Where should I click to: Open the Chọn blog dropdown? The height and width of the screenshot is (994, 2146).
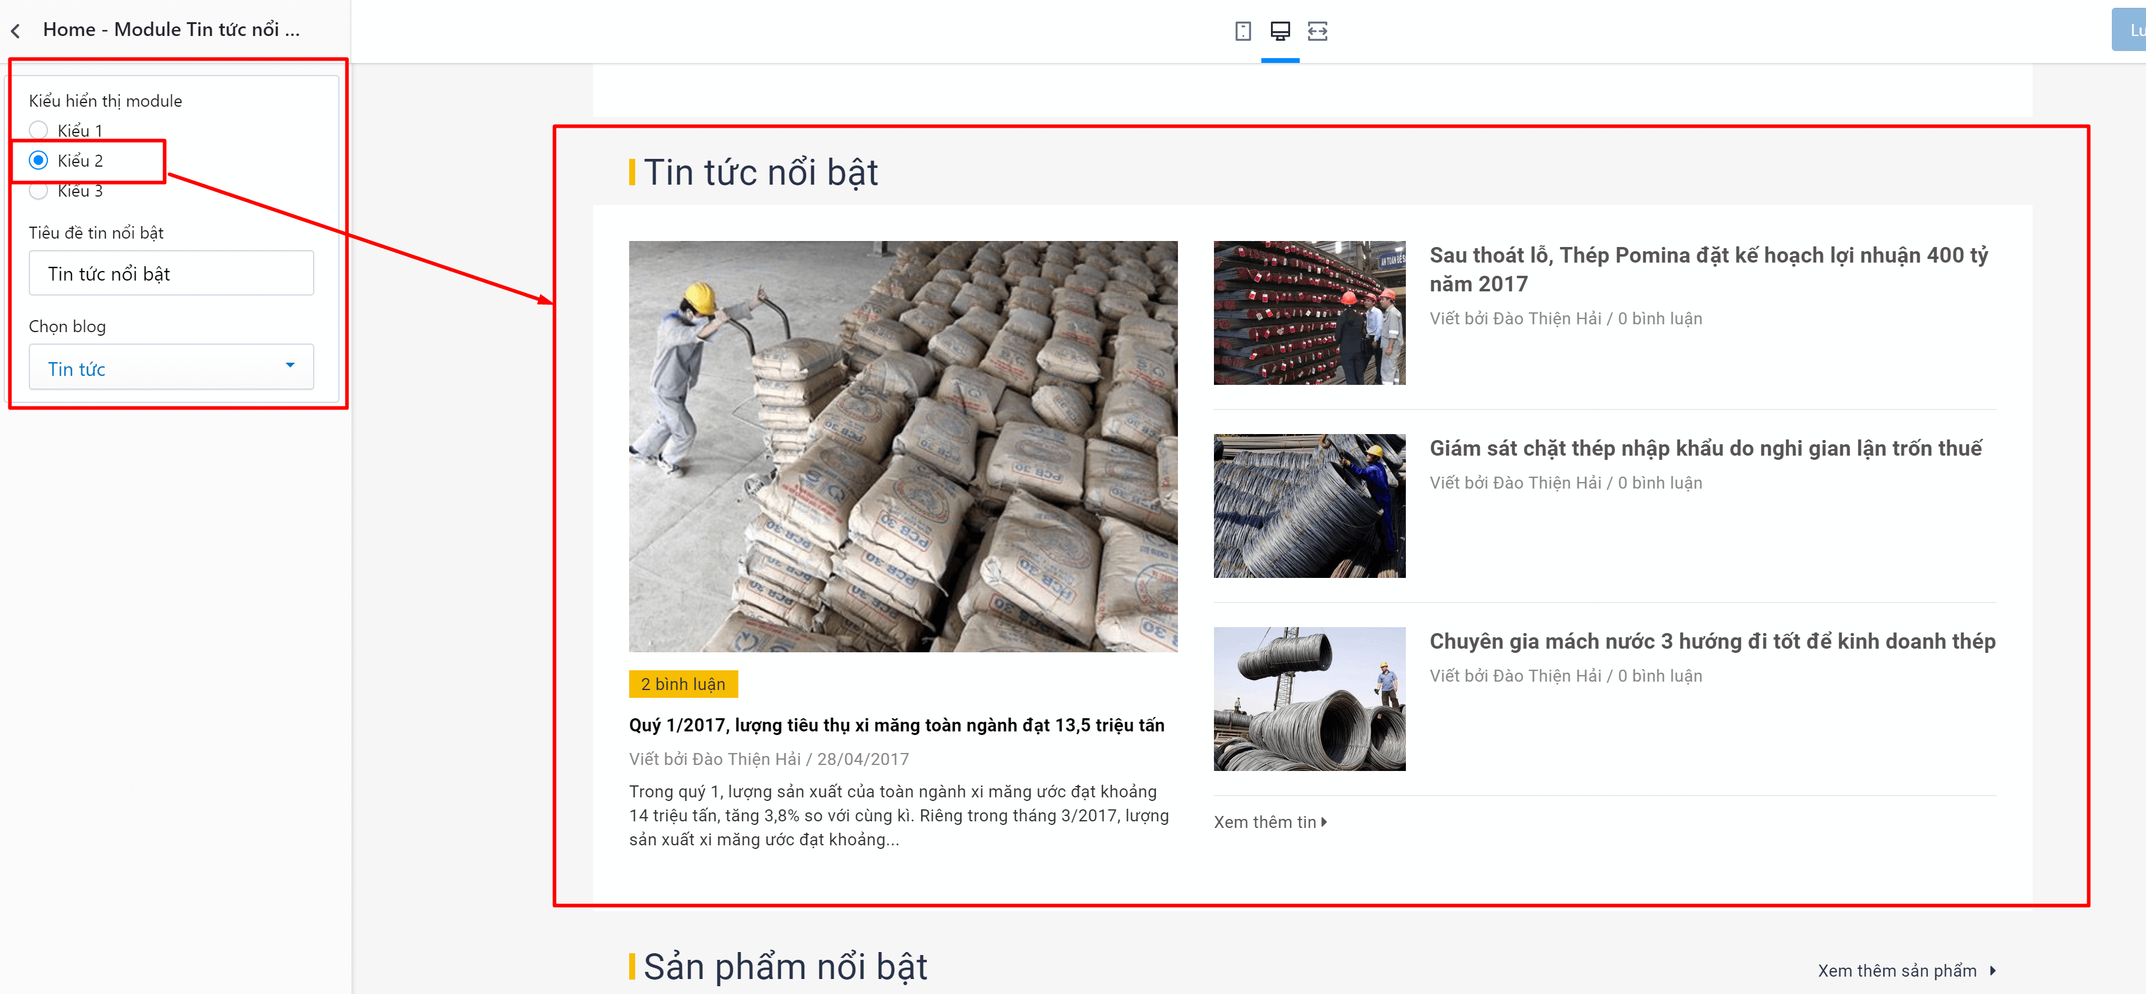pyautogui.click(x=171, y=367)
